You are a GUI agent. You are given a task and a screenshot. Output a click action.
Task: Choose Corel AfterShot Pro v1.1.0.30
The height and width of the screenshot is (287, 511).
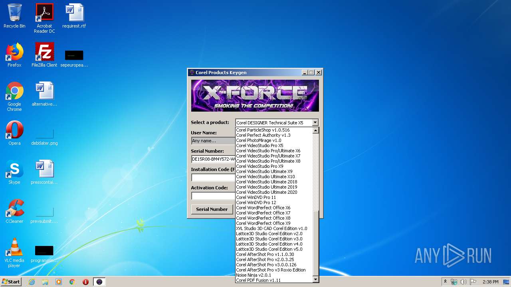(274, 254)
